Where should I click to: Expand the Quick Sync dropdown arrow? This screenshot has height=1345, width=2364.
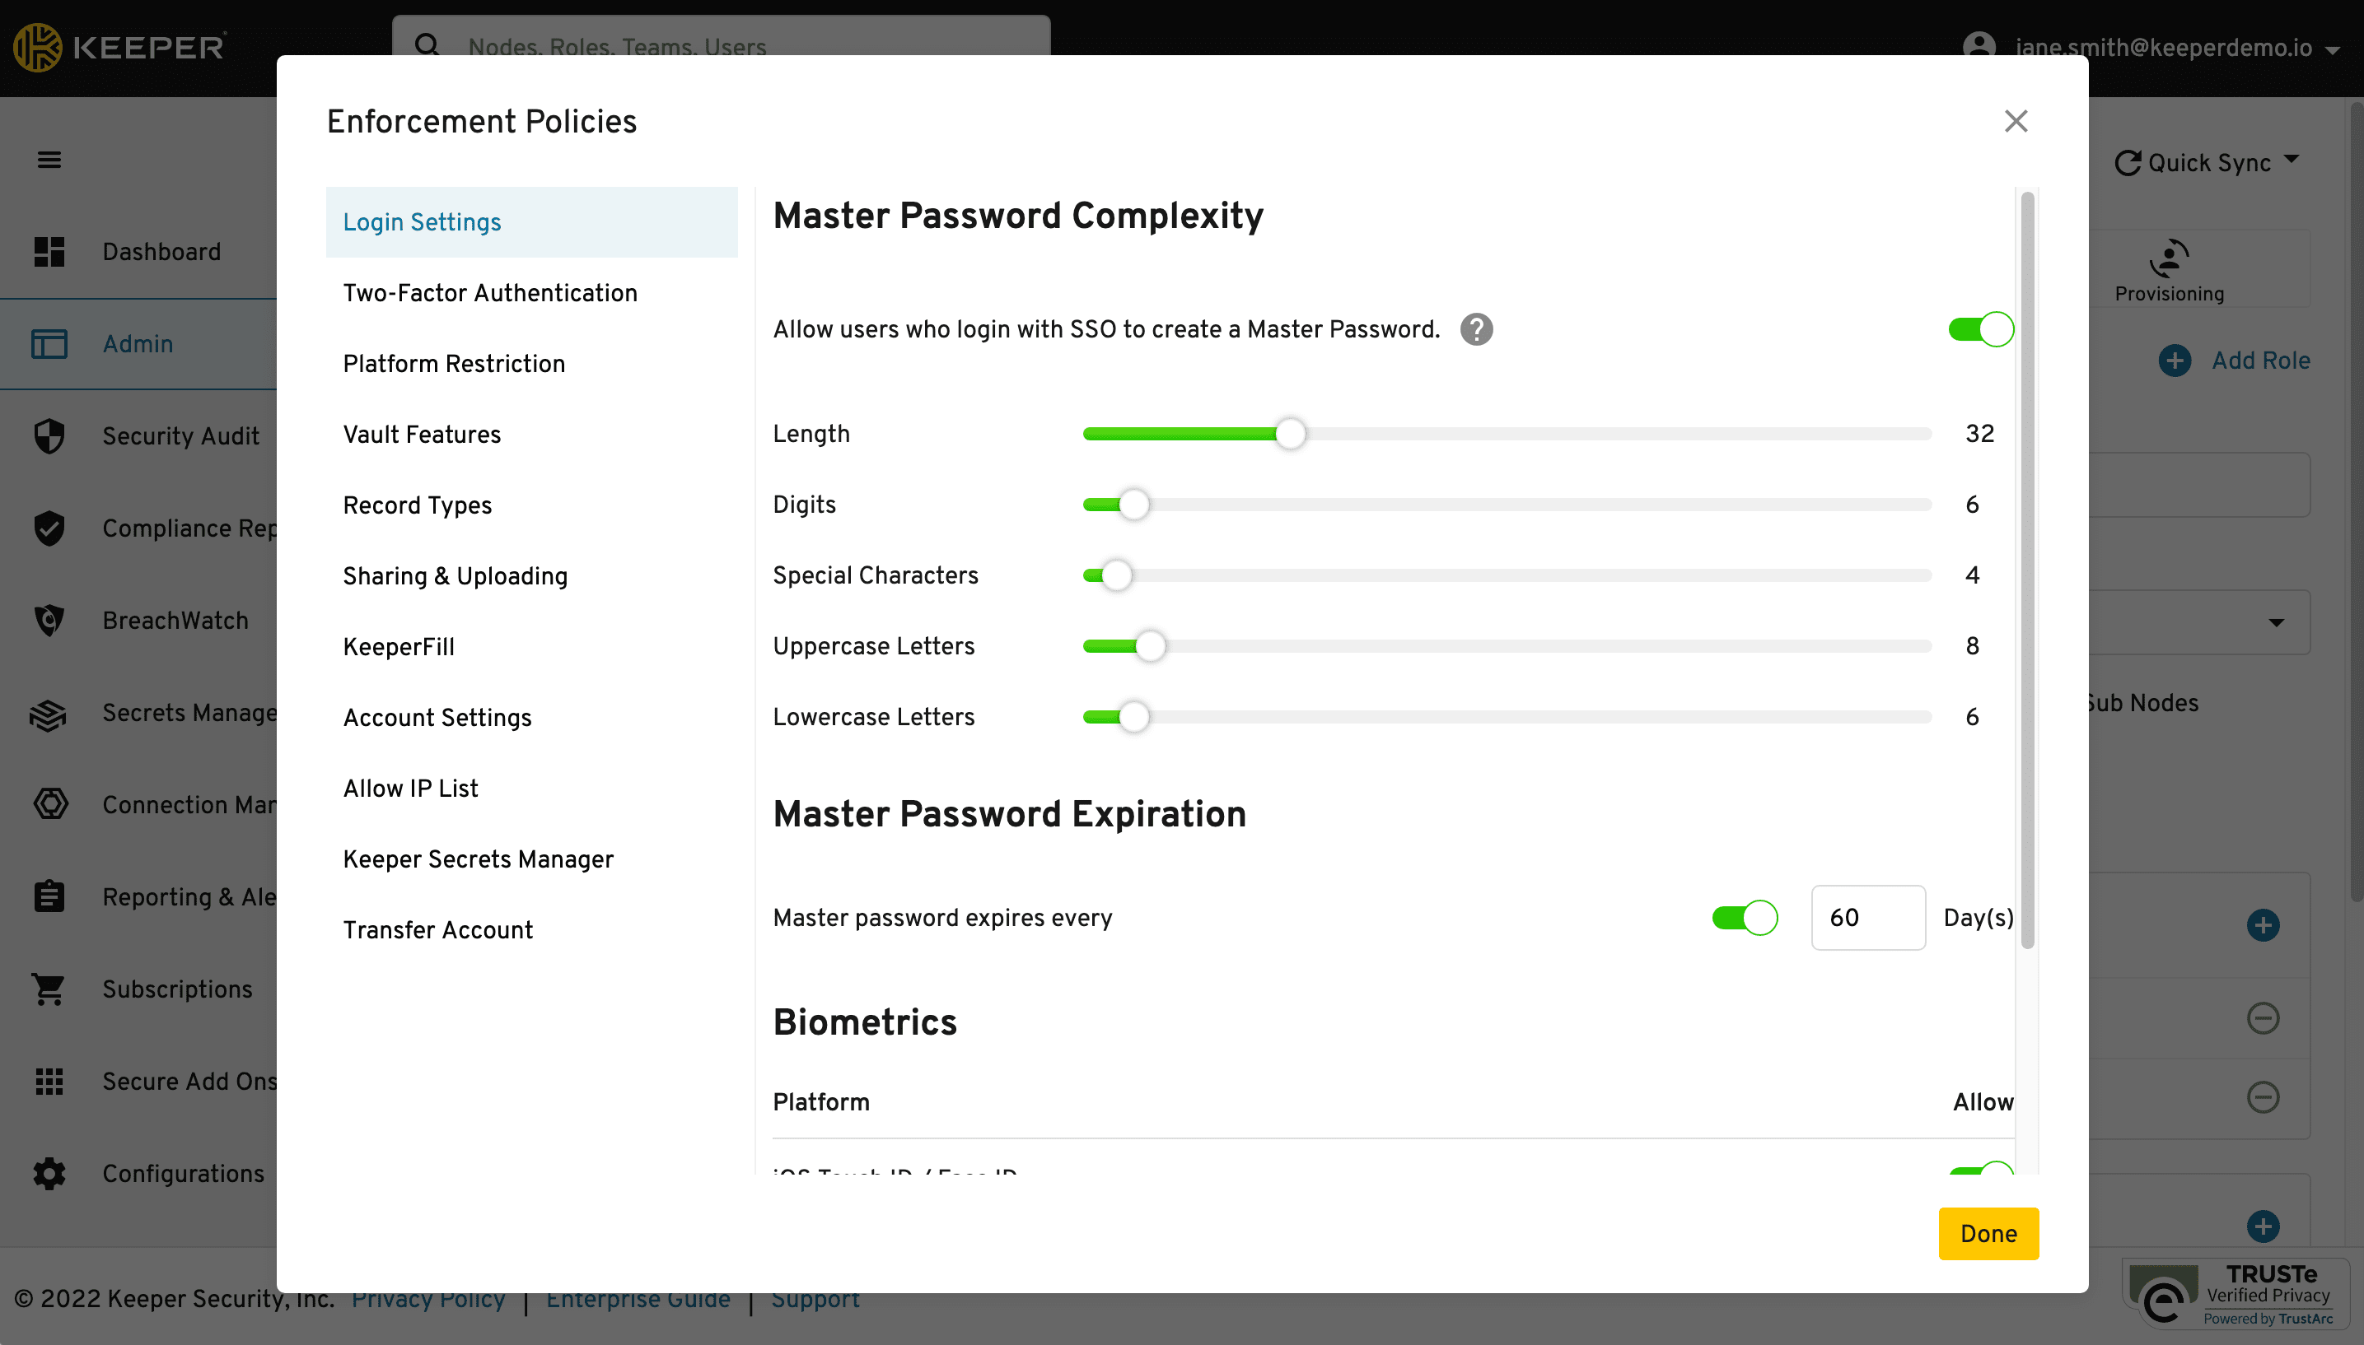click(x=2292, y=159)
